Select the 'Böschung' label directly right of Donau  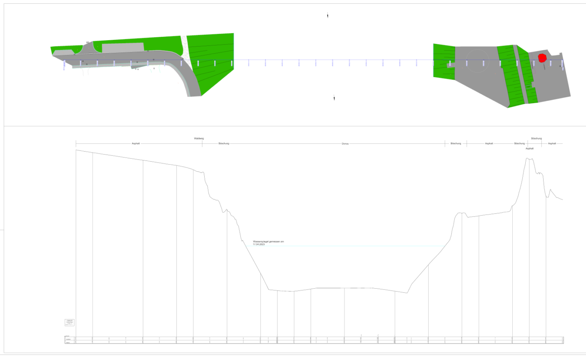pos(456,144)
